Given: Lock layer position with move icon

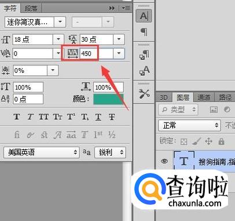Looking at the screenshot, I should (208, 141).
